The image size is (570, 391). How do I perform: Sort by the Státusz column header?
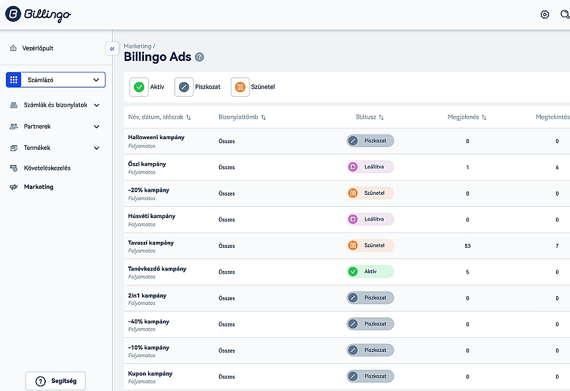[x=370, y=117]
